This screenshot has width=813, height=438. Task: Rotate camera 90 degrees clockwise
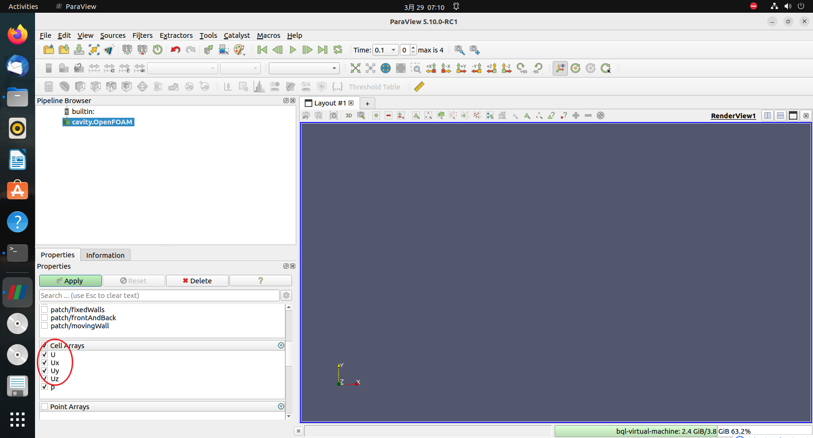click(522, 68)
